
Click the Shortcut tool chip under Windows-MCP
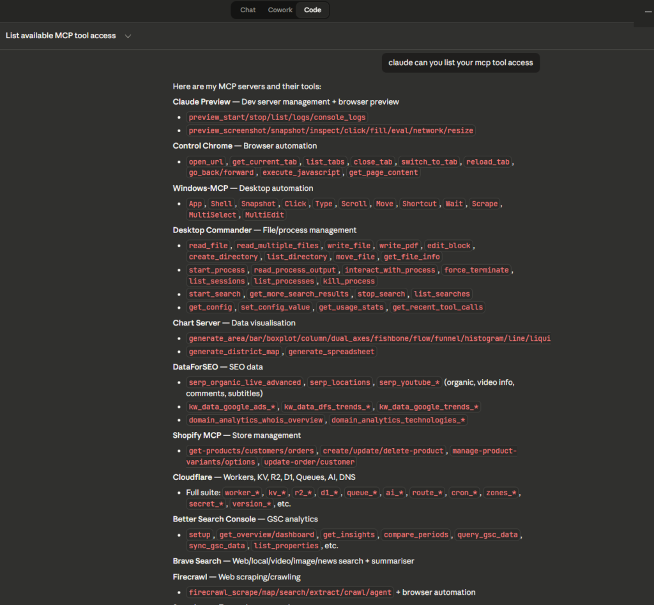point(420,204)
